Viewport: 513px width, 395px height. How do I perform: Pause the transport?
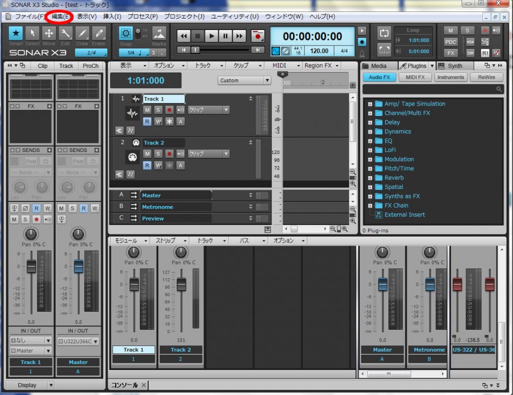[225, 36]
